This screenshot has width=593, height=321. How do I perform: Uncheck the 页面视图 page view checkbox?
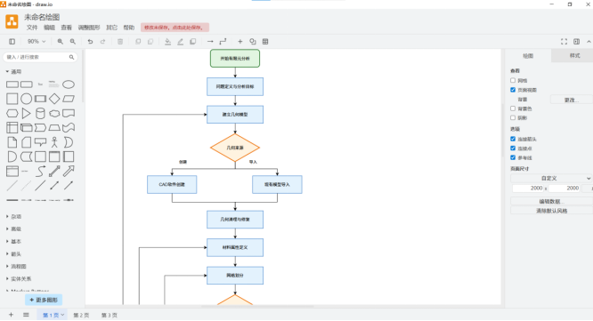(x=513, y=90)
